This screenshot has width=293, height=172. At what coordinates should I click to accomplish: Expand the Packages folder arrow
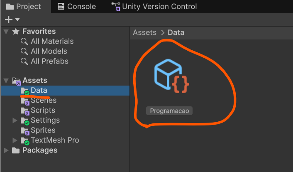pos(6,150)
